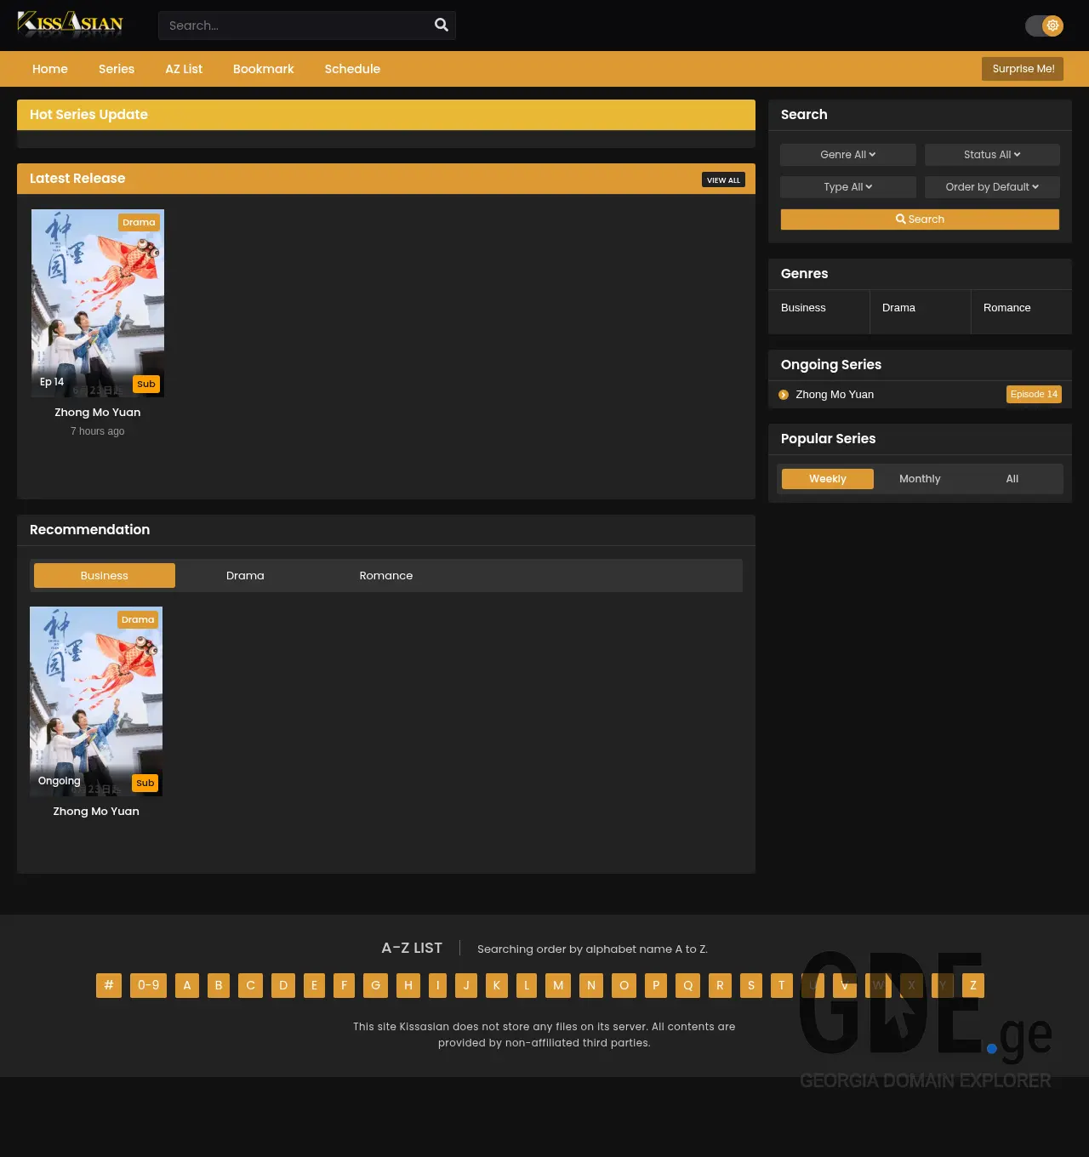The image size is (1089, 1157).
Task: Click letter O in A-Z list
Action: tap(624, 985)
